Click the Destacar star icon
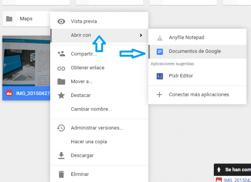 61,95
